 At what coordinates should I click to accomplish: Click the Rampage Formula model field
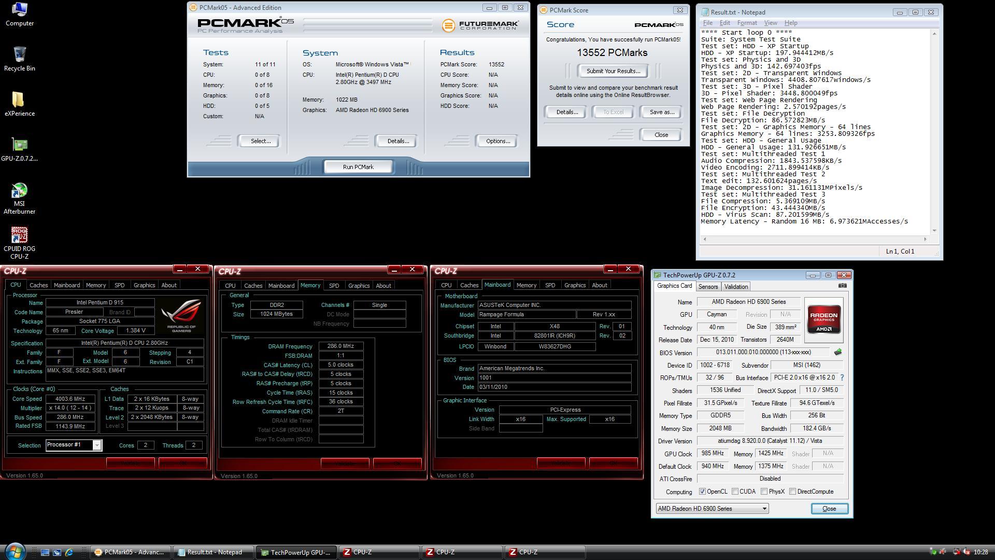click(527, 315)
